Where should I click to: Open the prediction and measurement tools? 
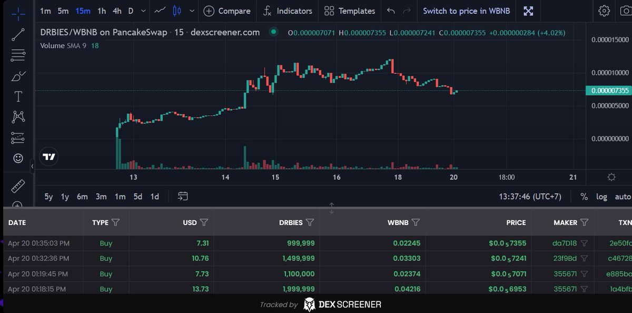click(18, 138)
